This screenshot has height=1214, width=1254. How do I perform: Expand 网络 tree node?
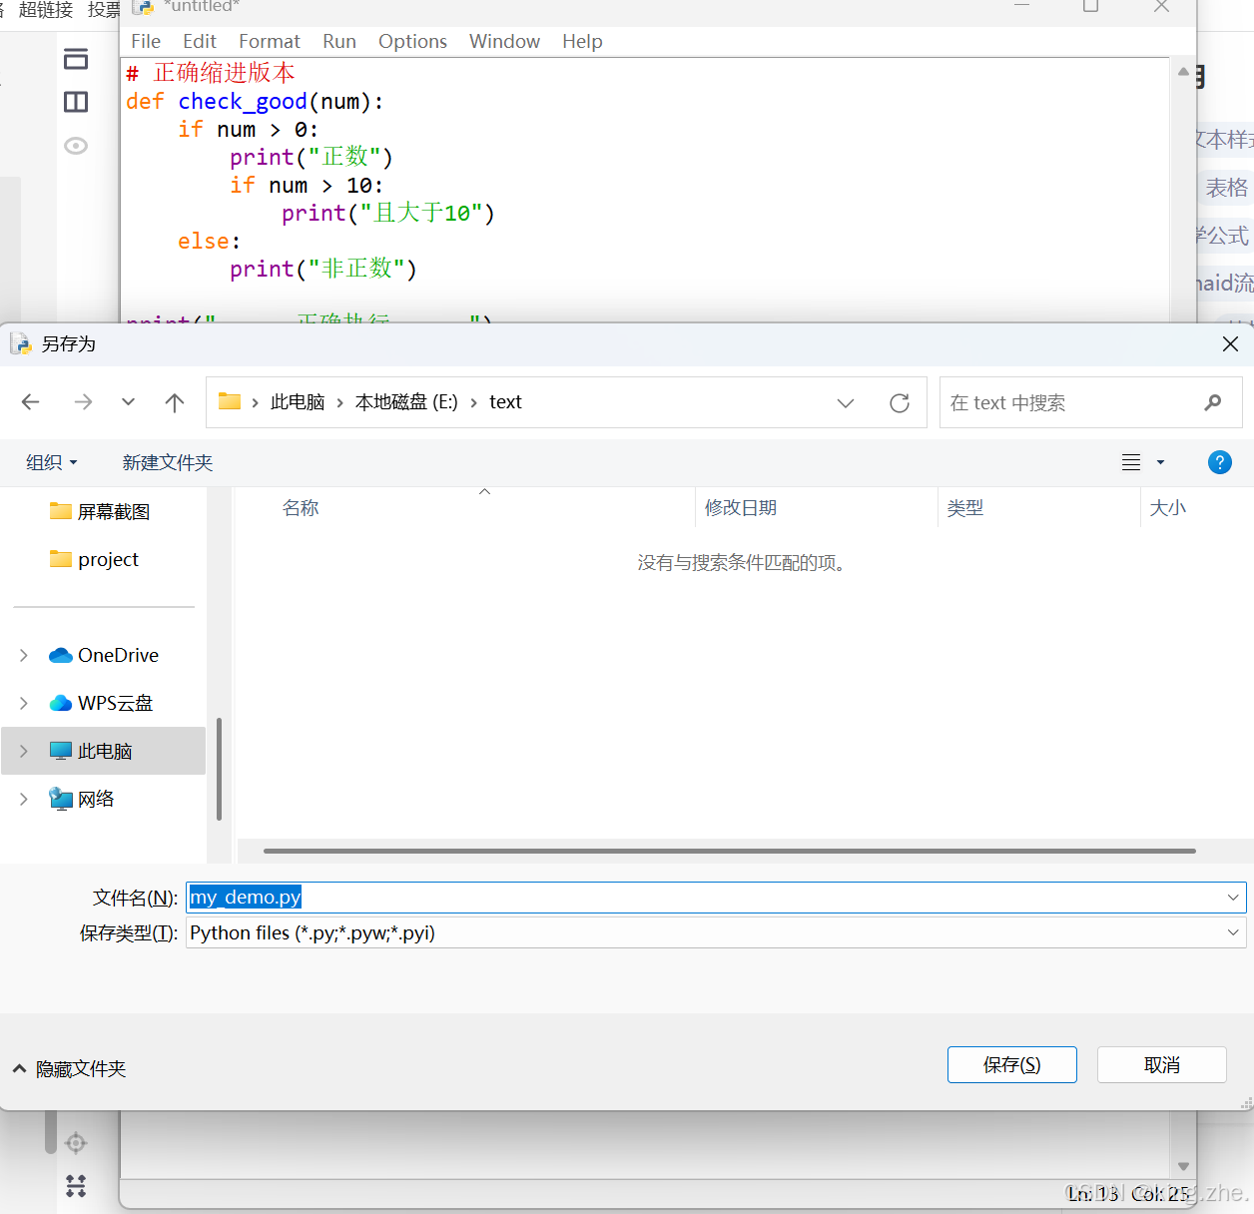point(24,799)
